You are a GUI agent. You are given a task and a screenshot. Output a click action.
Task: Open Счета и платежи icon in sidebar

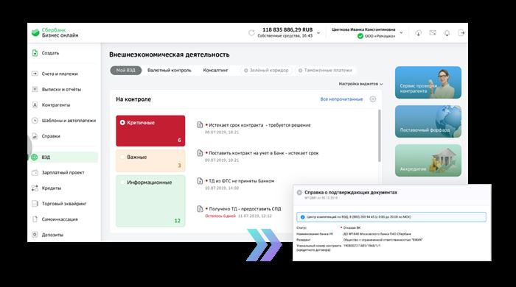(x=35, y=74)
